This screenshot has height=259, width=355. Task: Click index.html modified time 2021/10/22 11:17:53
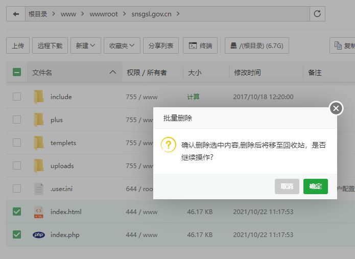263,212
